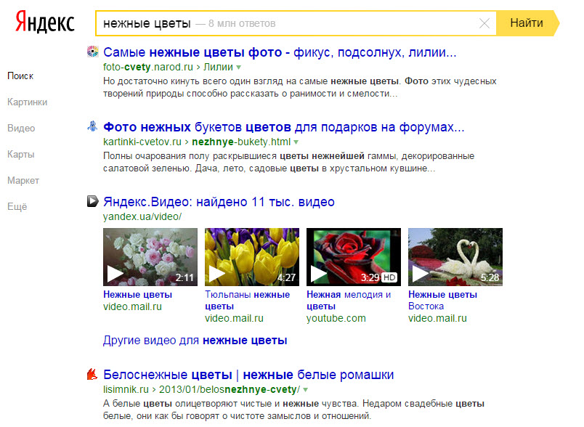Click the favicon of the kartinki-cvetov.ru result
Image resolution: width=584 pixels, height=427 pixels.
[92, 126]
